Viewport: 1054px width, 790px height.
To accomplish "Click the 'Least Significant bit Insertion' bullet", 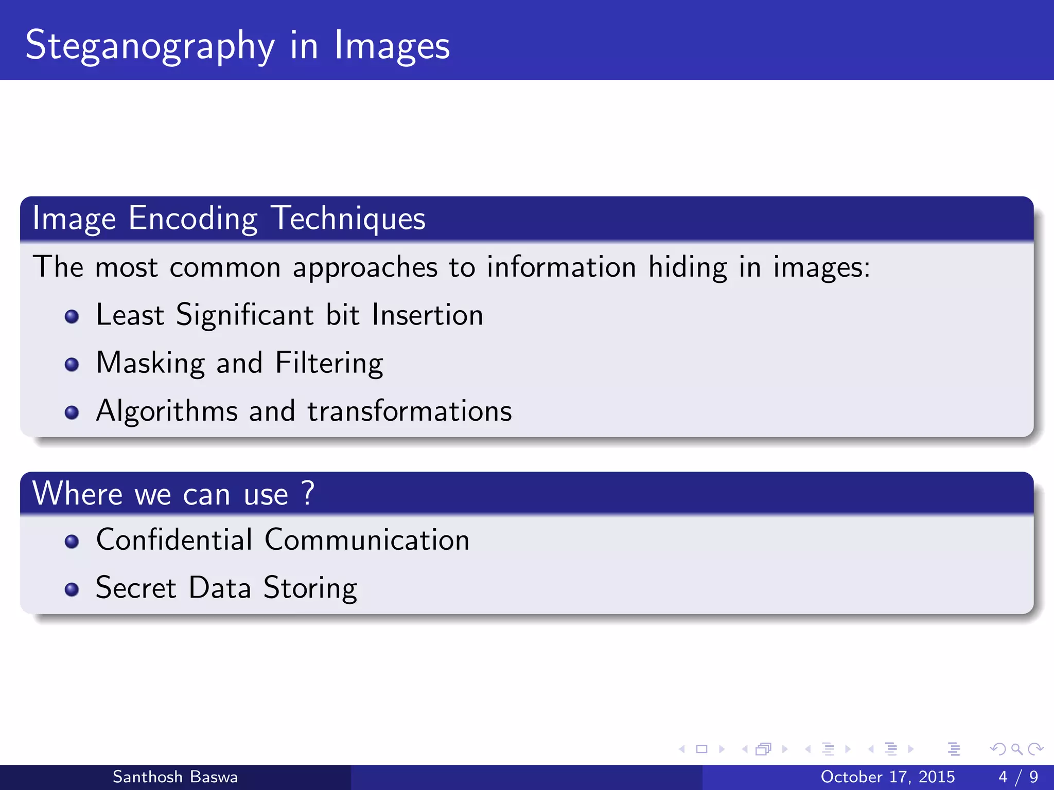I will (x=289, y=315).
